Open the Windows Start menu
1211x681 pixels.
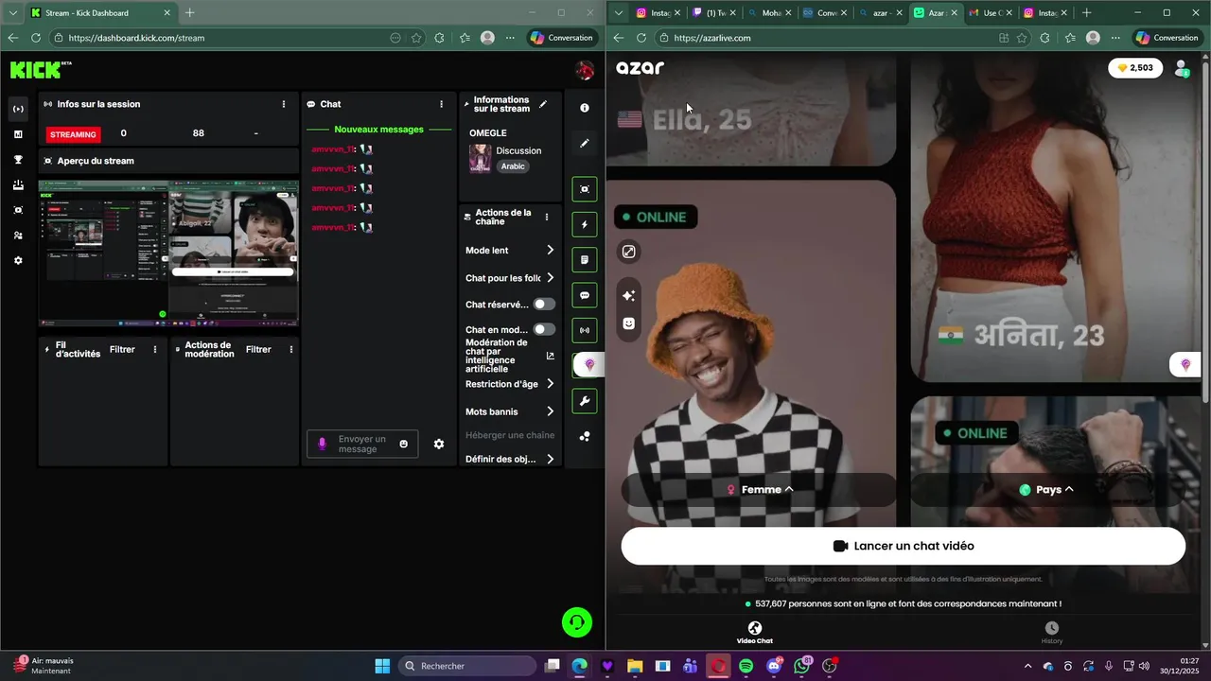pyautogui.click(x=382, y=666)
